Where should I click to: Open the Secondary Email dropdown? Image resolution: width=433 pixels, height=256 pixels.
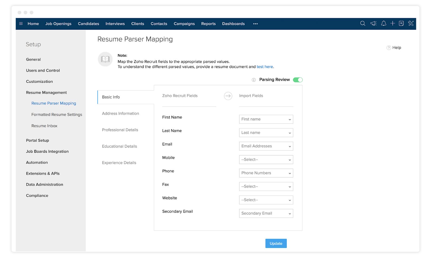(266, 213)
